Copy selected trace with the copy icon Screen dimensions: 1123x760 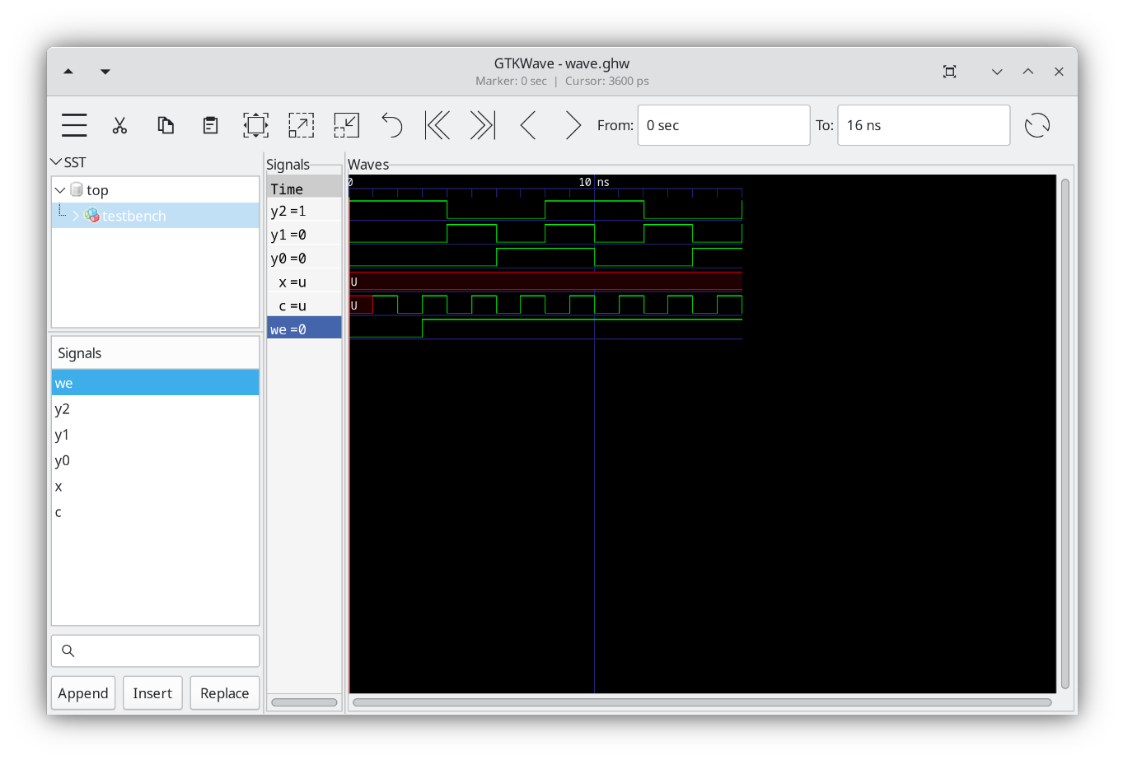point(165,125)
